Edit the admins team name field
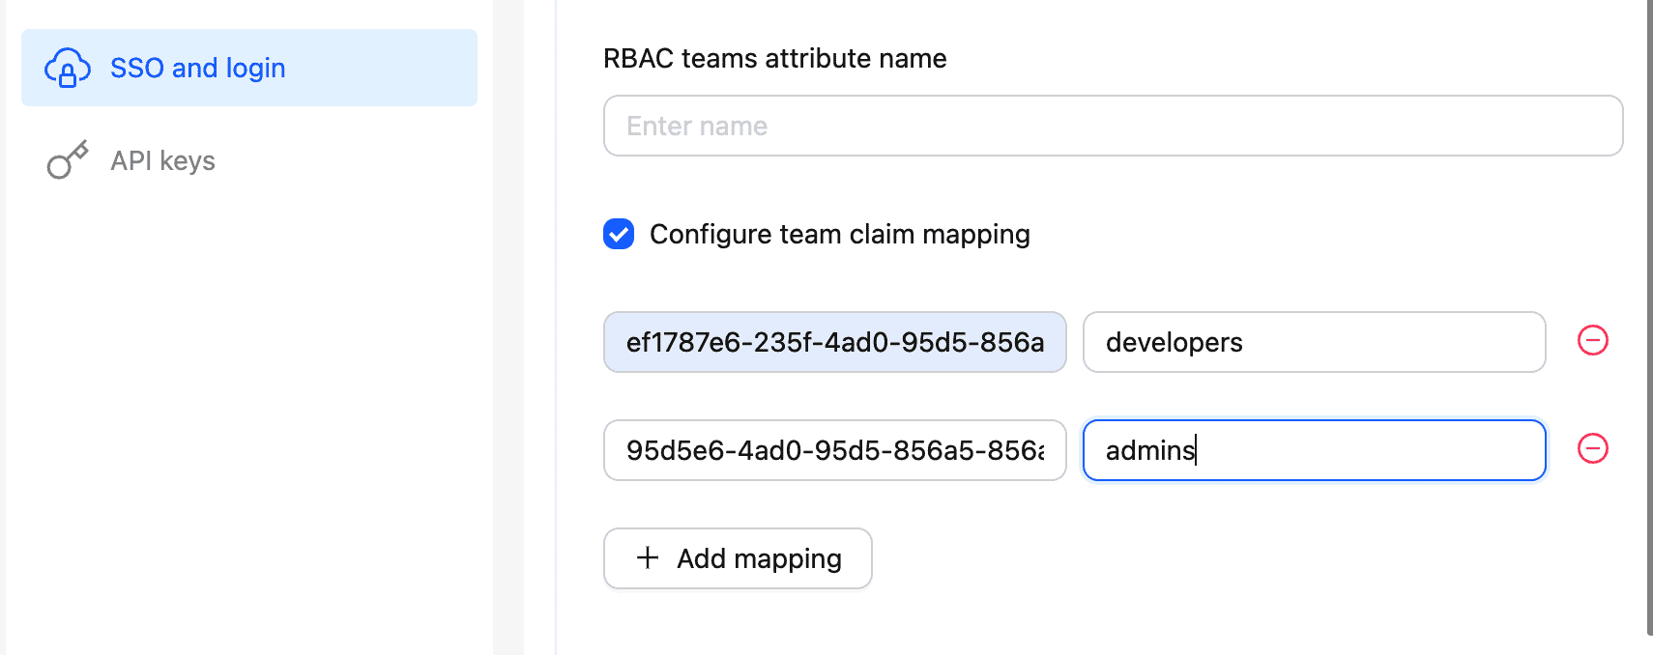Viewport: 1653px width, 655px height. click(x=1314, y=450)
